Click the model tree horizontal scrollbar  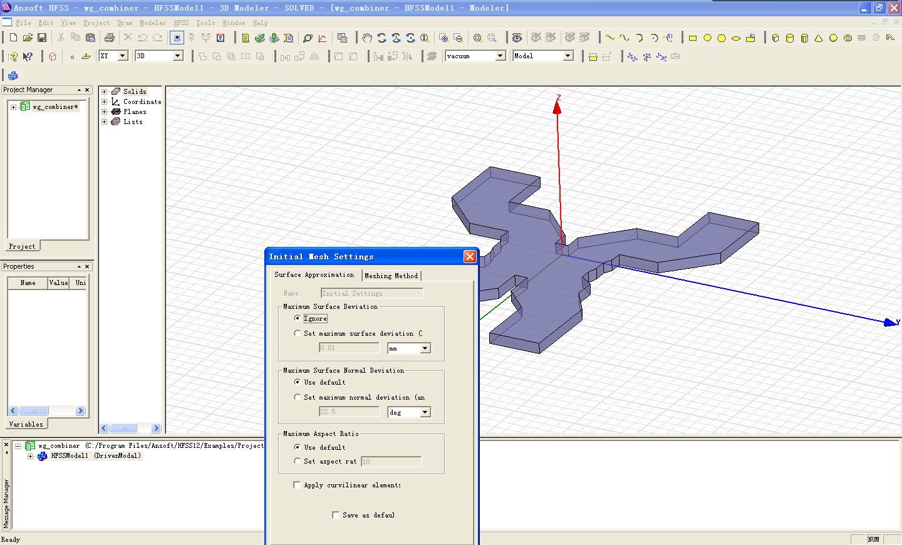pyautogui.click(x=130, y=428)
